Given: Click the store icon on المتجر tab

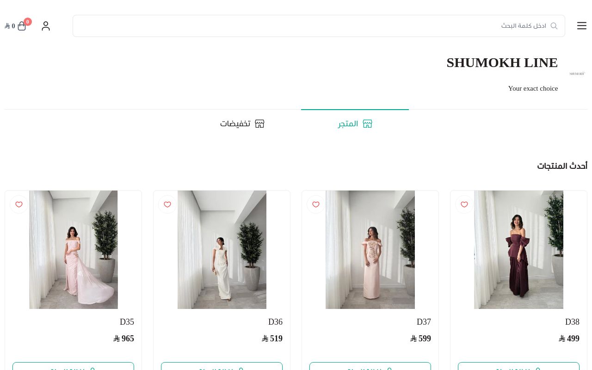Looking at the screenshot, I should tap(367, 124).
